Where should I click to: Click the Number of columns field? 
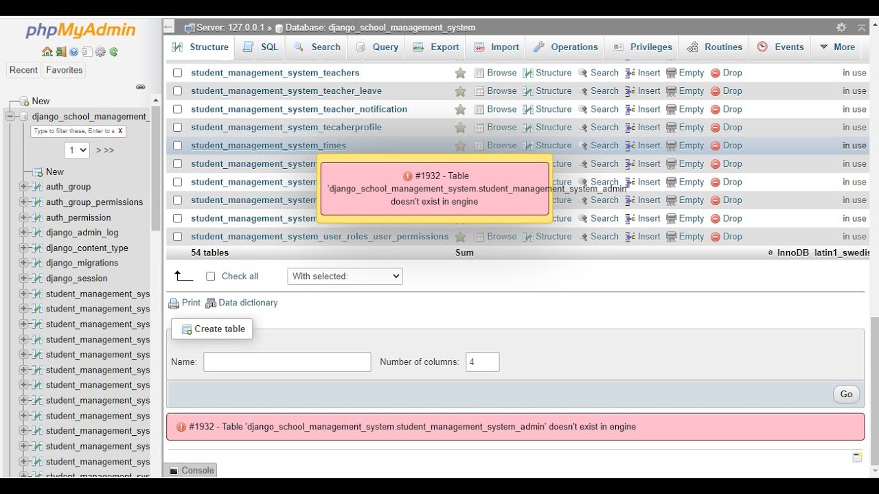[x=483, y=362]
